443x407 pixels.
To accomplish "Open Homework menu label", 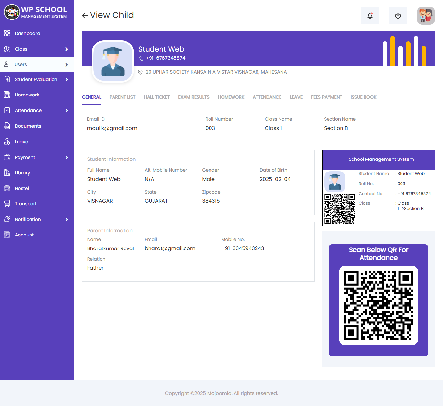I will click(x=27, y=95).
